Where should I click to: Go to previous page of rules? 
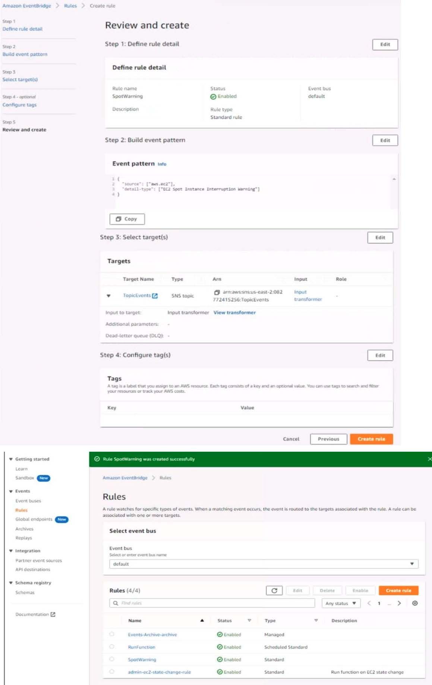[x=369, y=603]
